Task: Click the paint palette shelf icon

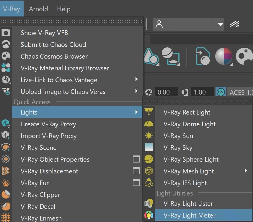Action: tap(244, 57)
